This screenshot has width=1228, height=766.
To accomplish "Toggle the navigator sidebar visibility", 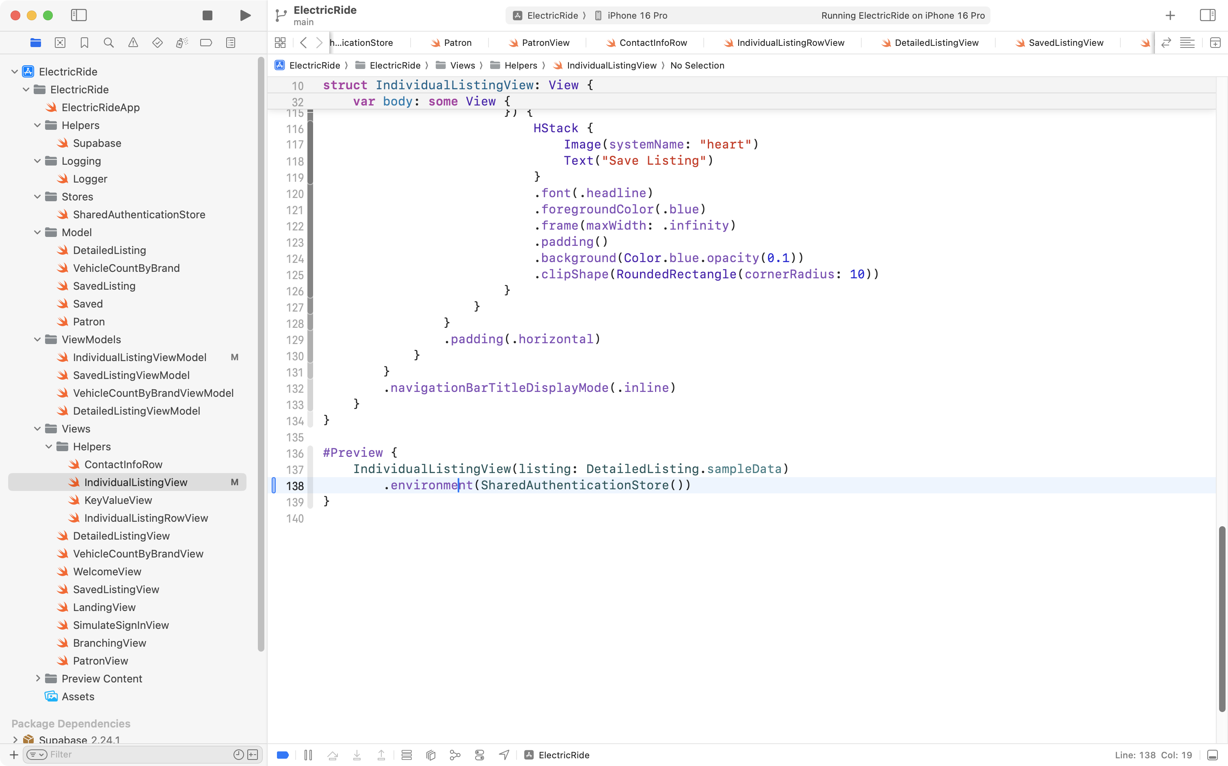I will (79, 15).
